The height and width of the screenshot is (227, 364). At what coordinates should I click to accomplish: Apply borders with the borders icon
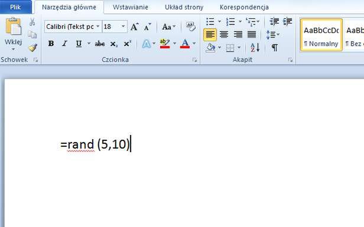tap(230, 48)
